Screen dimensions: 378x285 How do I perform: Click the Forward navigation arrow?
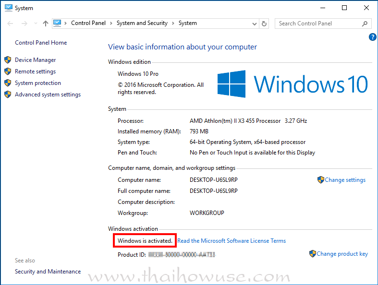(x=24, y=24)
